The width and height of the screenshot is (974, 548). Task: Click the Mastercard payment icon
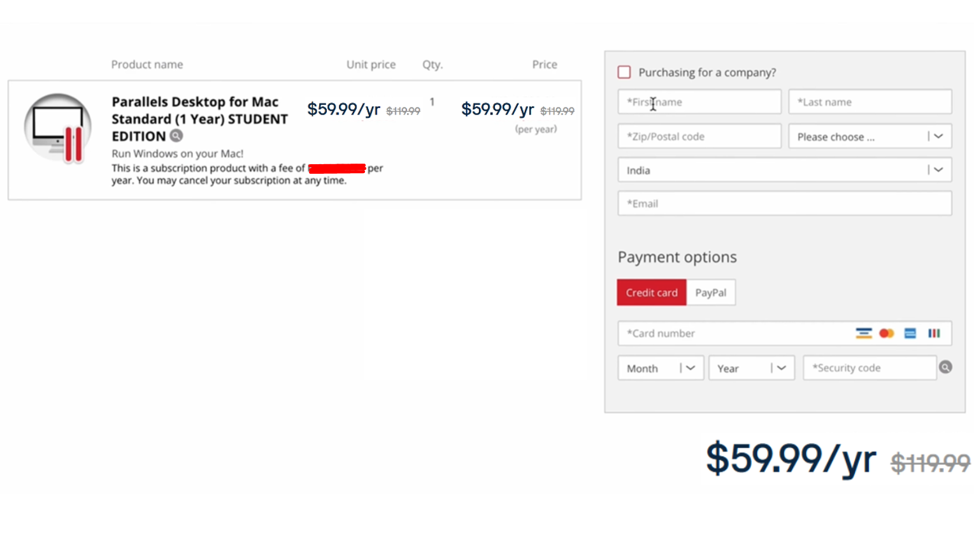[887, 333]
